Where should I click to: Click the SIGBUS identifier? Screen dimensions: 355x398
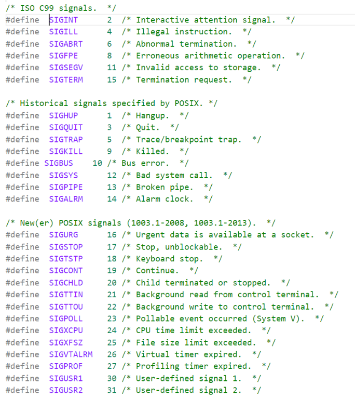(x=59, y=163)
